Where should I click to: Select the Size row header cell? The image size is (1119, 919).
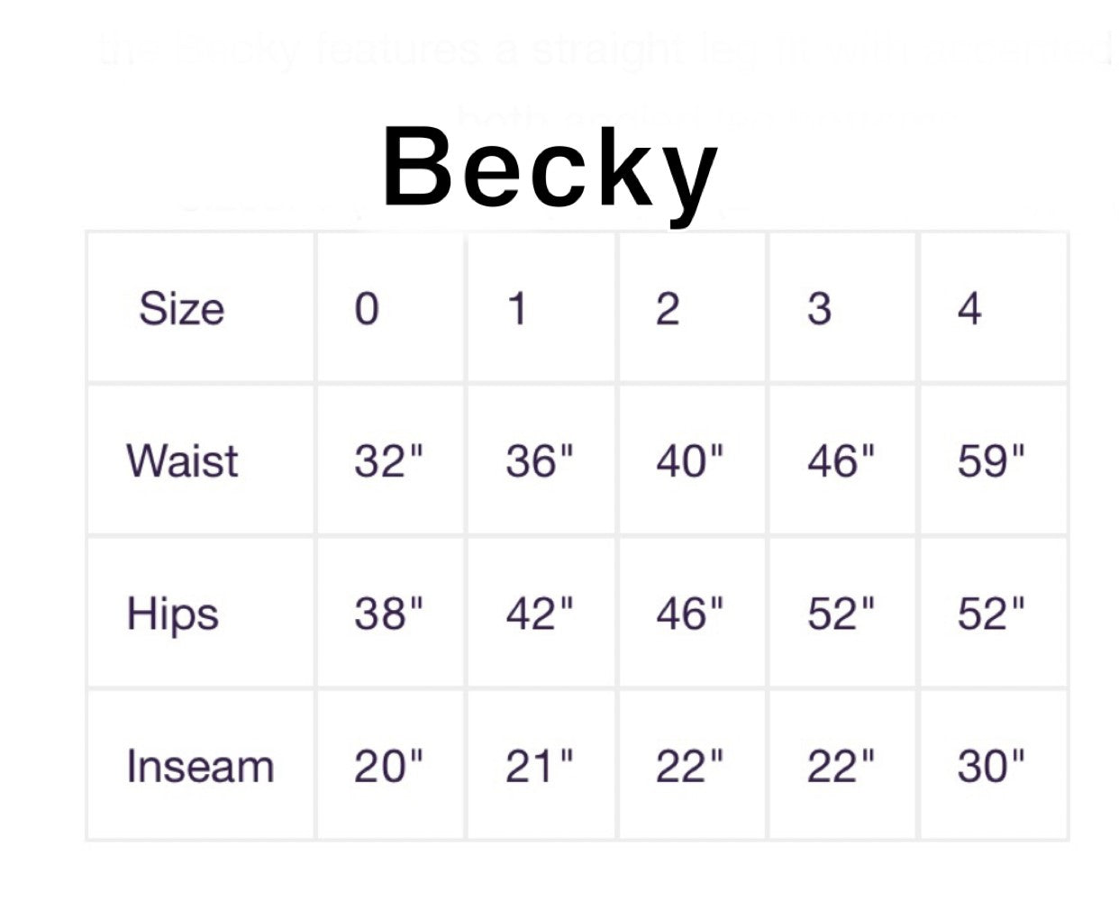[181, 309]
